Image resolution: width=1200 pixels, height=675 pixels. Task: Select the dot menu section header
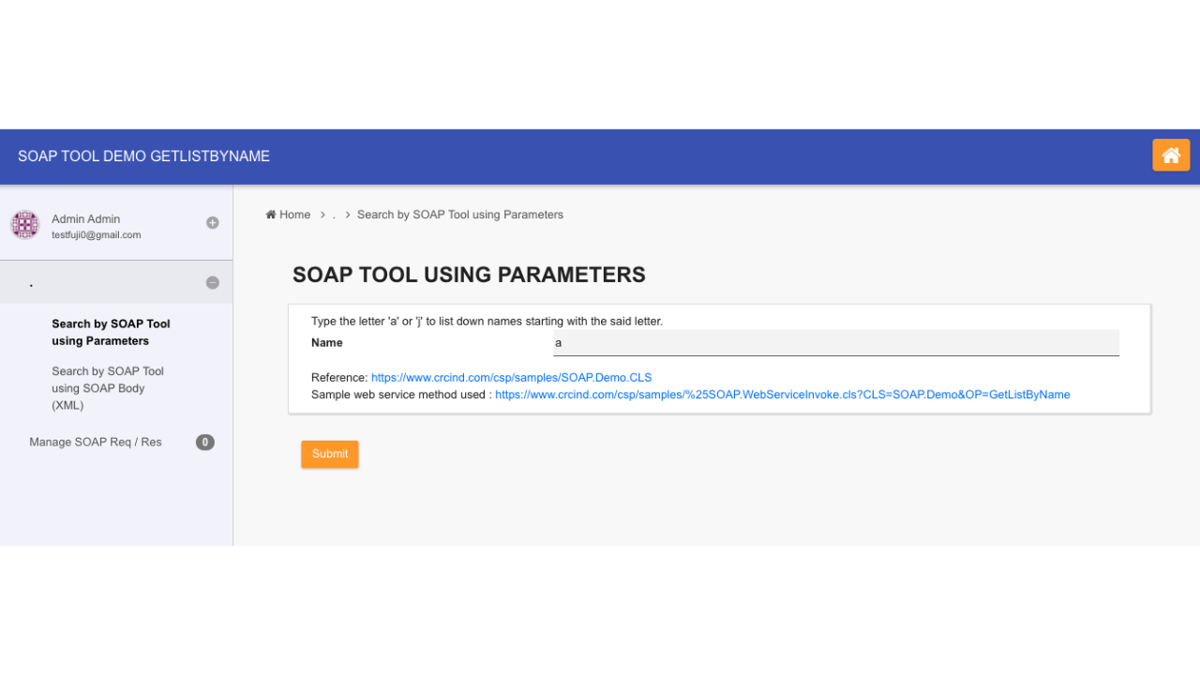32,283
